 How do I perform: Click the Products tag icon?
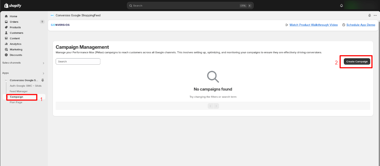pyautogui.click(x=6, y=27)
